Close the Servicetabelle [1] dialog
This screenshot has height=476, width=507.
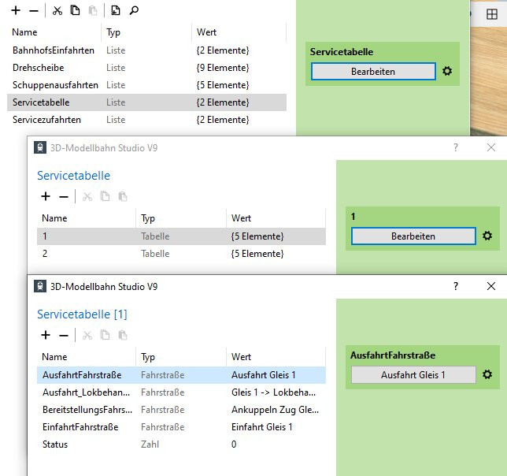coord(490,286)
